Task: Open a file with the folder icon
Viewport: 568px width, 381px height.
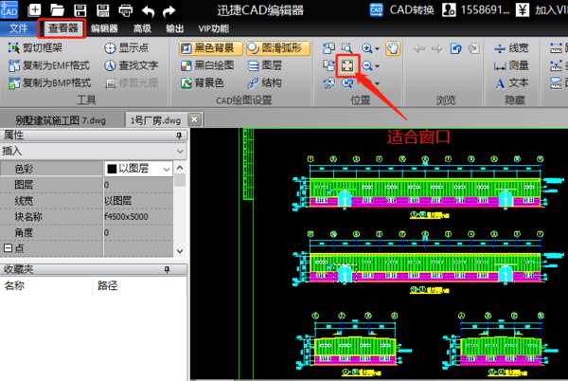Action: [57, 10]
